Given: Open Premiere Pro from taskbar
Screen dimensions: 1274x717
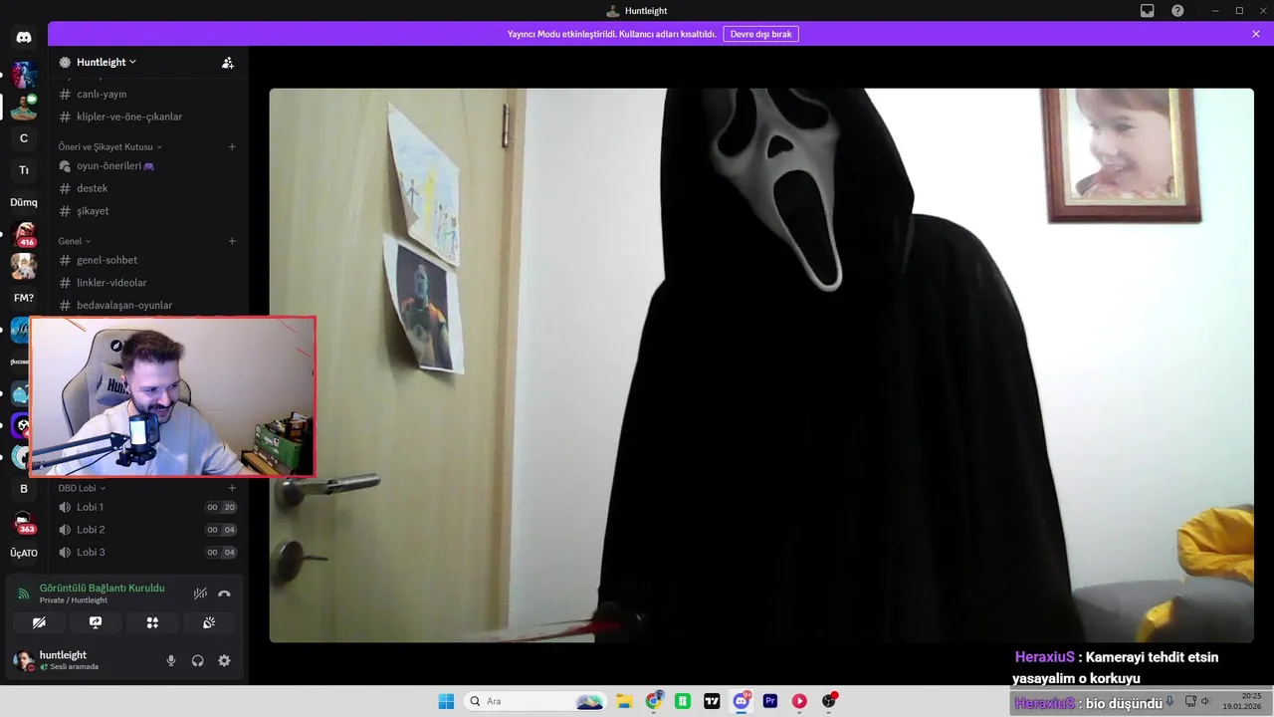Looking at the screenshot, I should coord(770,701).
